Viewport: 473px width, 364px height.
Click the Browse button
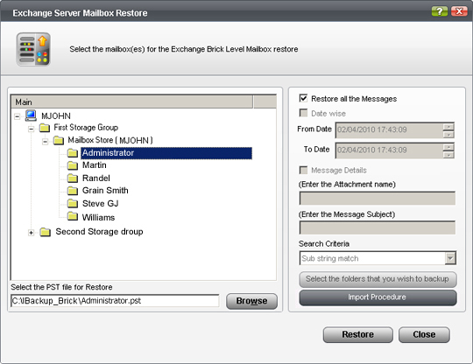(251, 301)
